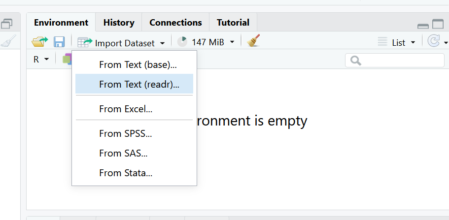
Task: Open the 147 MiB memory dropdown arrow
Action: 232,43
